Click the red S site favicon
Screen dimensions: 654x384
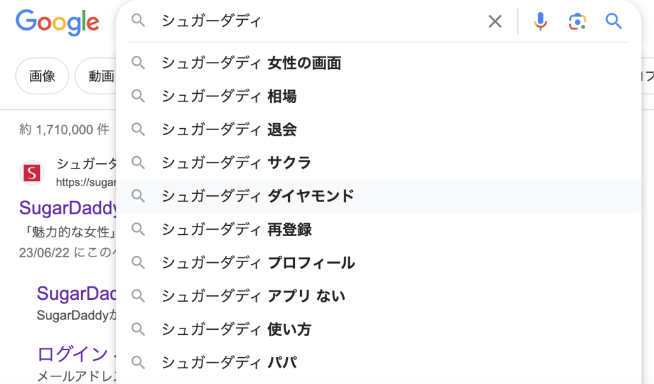pos(32,173)
